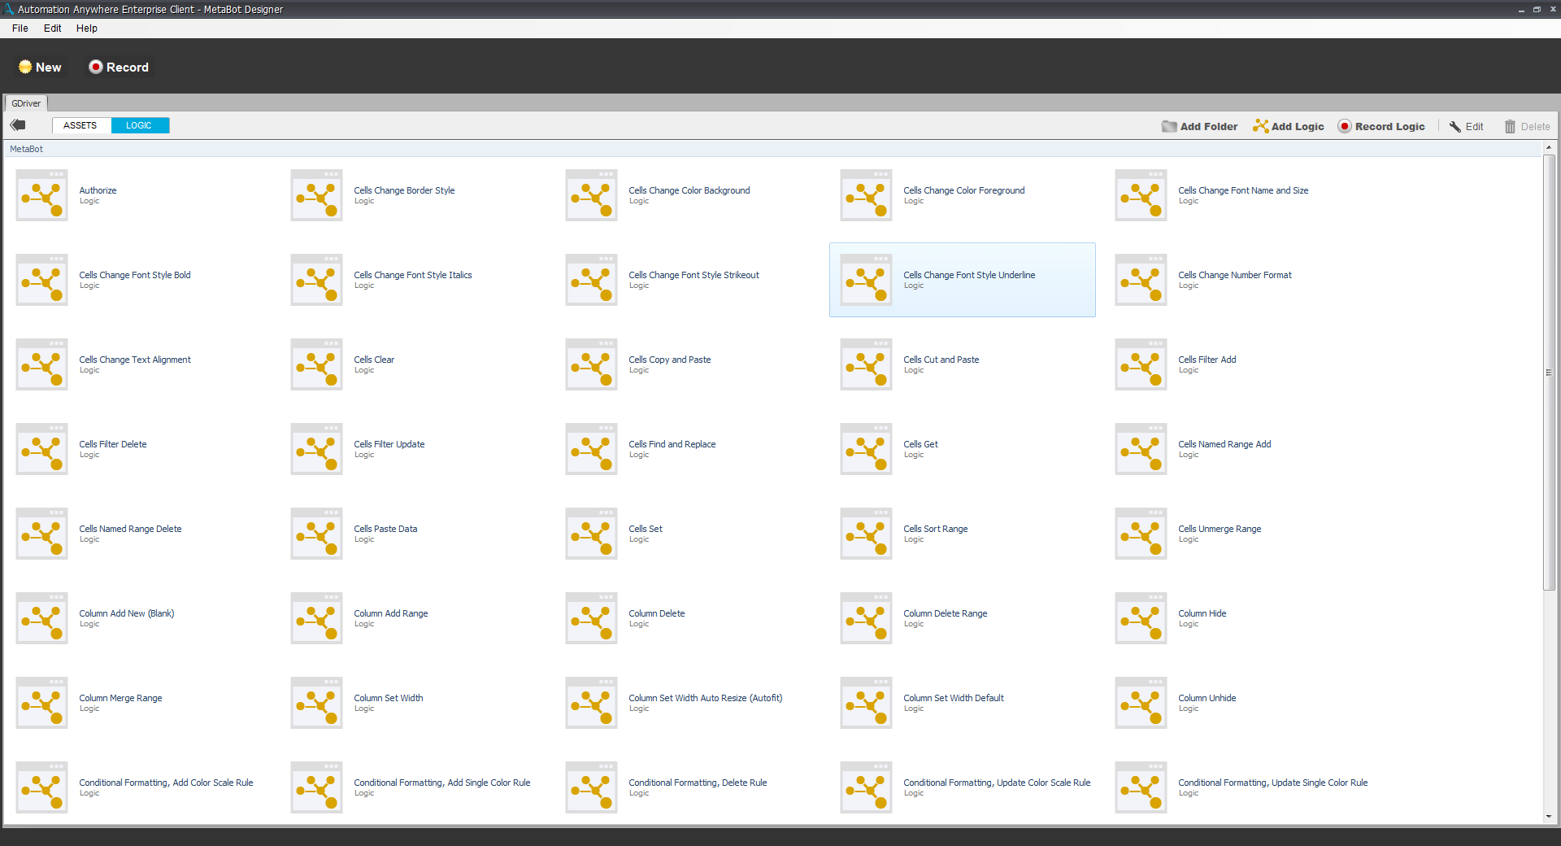Select the Cells Change Border Style icon
Image resolution: width=1561 pixels, height=846 pixels.
point(316,195)
